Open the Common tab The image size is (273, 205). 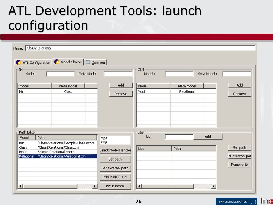click(x=95, y=63)
